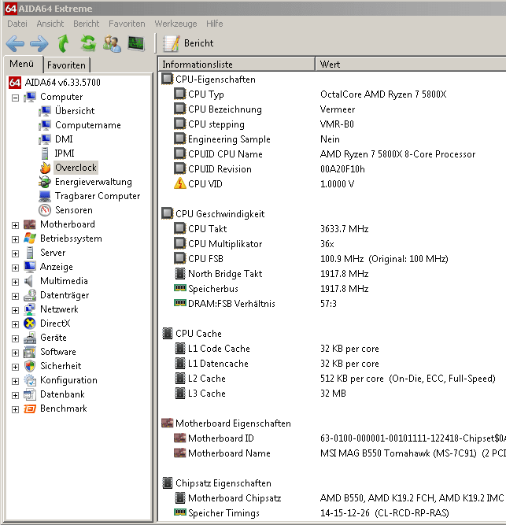The image size is (506, 525).
Task: Click the Speicherbus memory module icon
Action: tap(180, 288)
